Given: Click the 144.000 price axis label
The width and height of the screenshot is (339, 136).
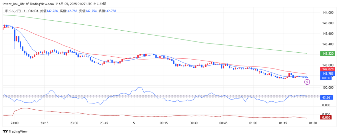Looking at the screenshot, I should tap(328, 13).
